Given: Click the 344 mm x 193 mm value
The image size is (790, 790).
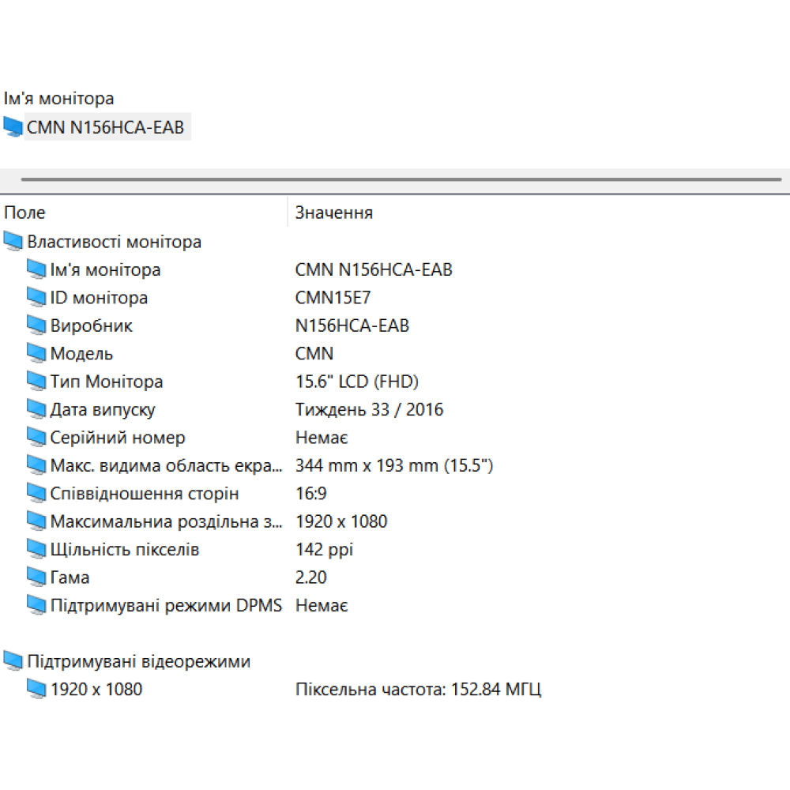Looking at the screenshot, I should click(x=393, y=466).
